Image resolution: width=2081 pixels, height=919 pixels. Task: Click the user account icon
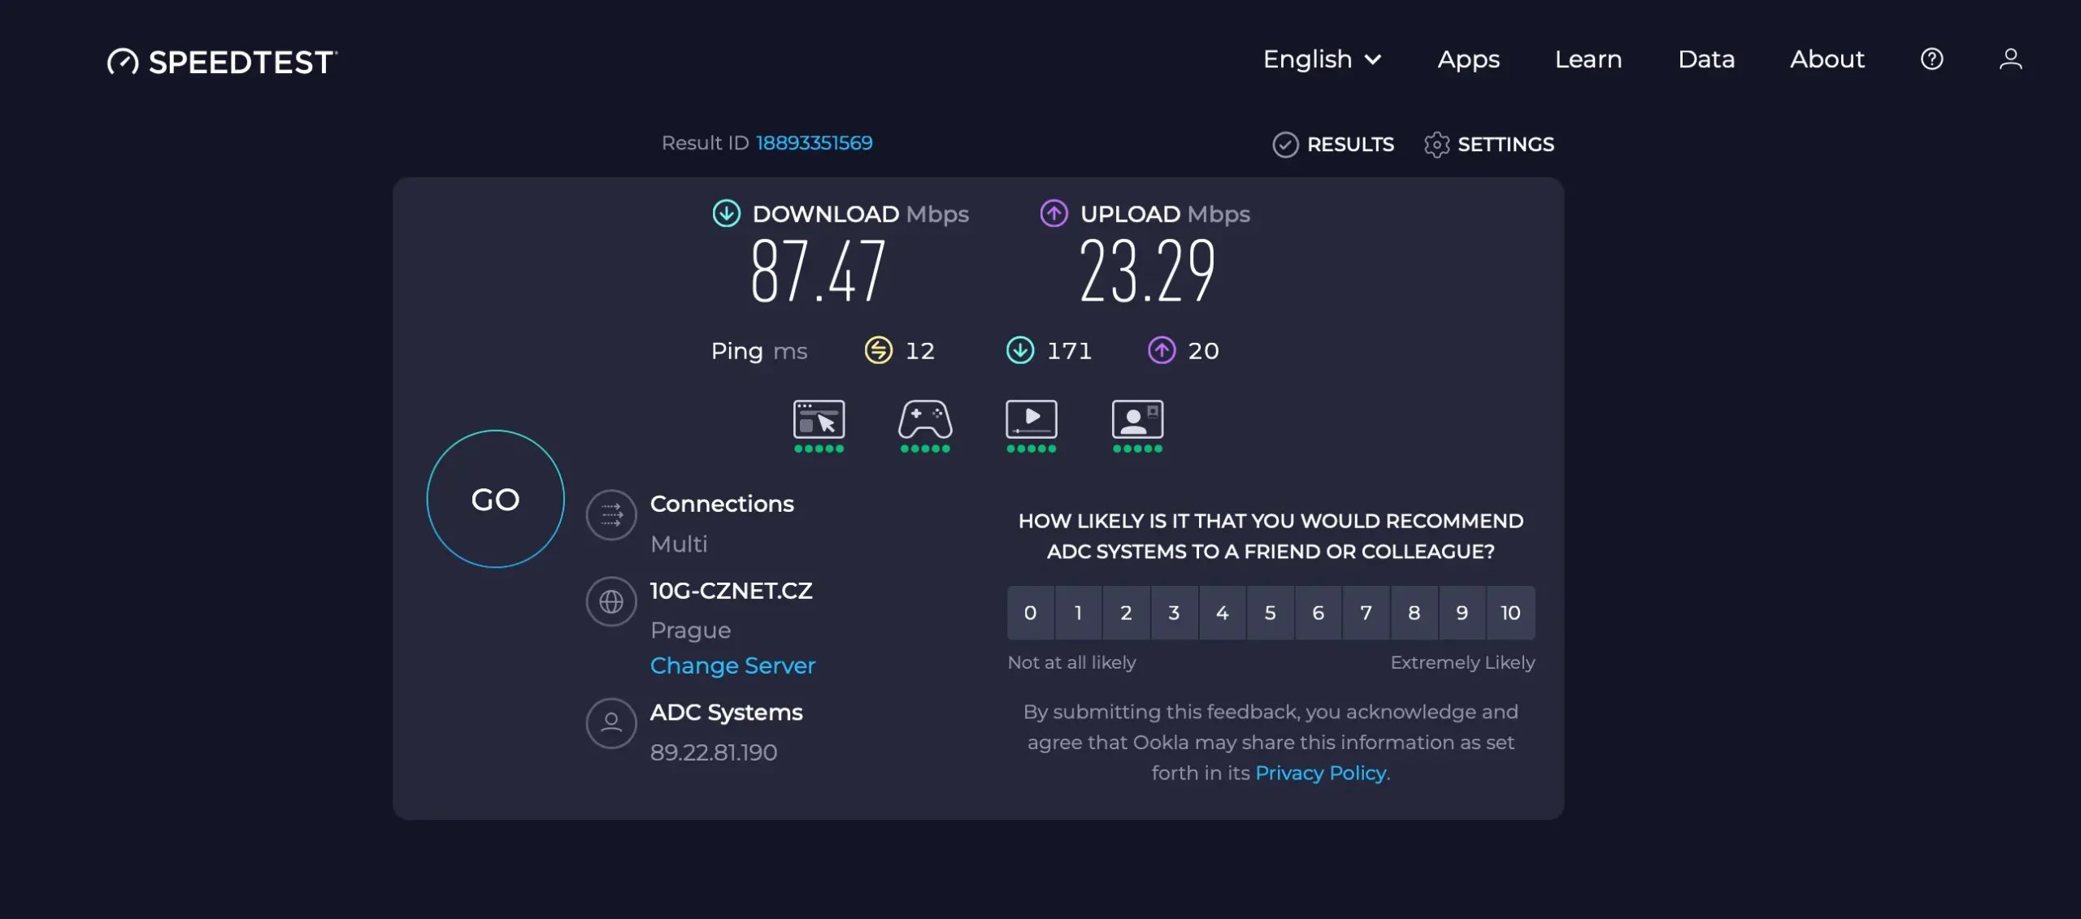(x=2011, y=59)
